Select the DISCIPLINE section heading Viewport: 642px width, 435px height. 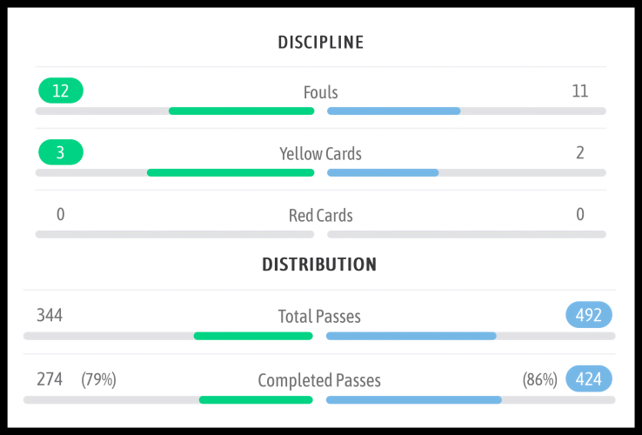click(320, 42)
